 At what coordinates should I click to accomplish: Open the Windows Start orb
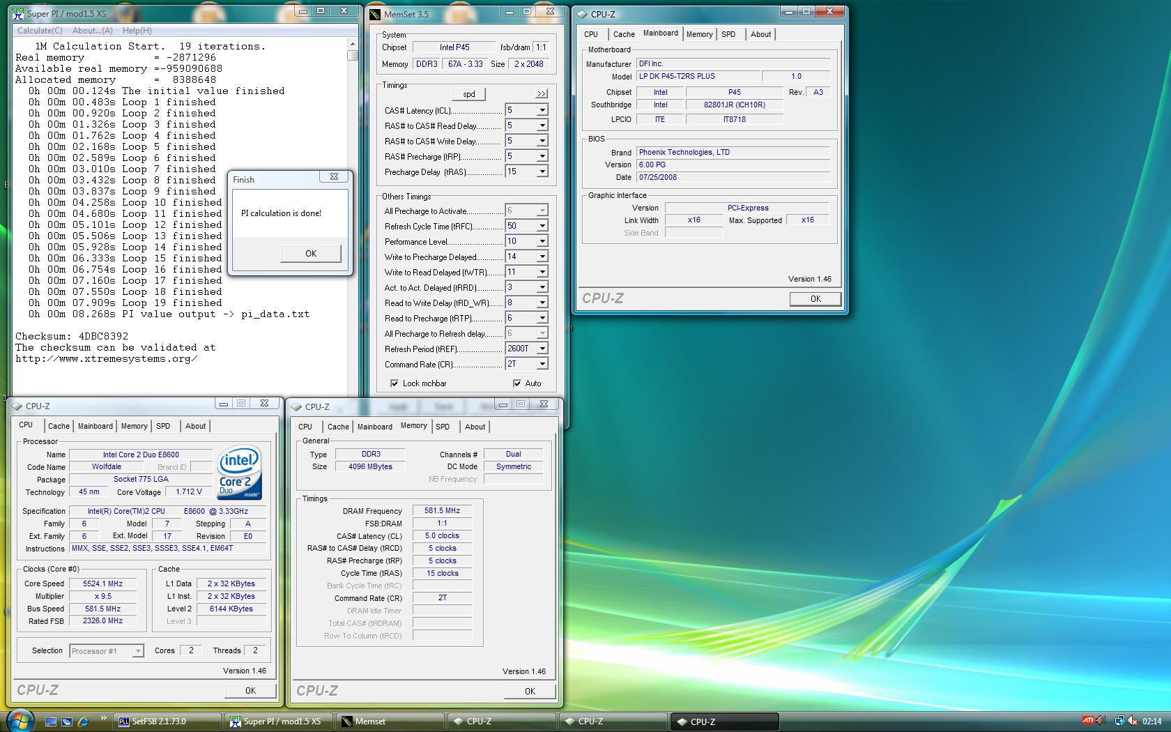[x=20, y=721]
